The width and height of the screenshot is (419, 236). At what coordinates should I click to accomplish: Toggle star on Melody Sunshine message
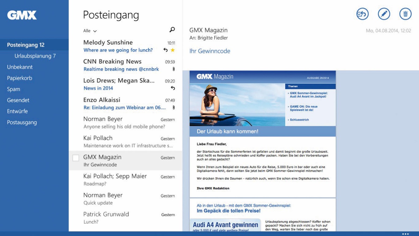[172, 50]
